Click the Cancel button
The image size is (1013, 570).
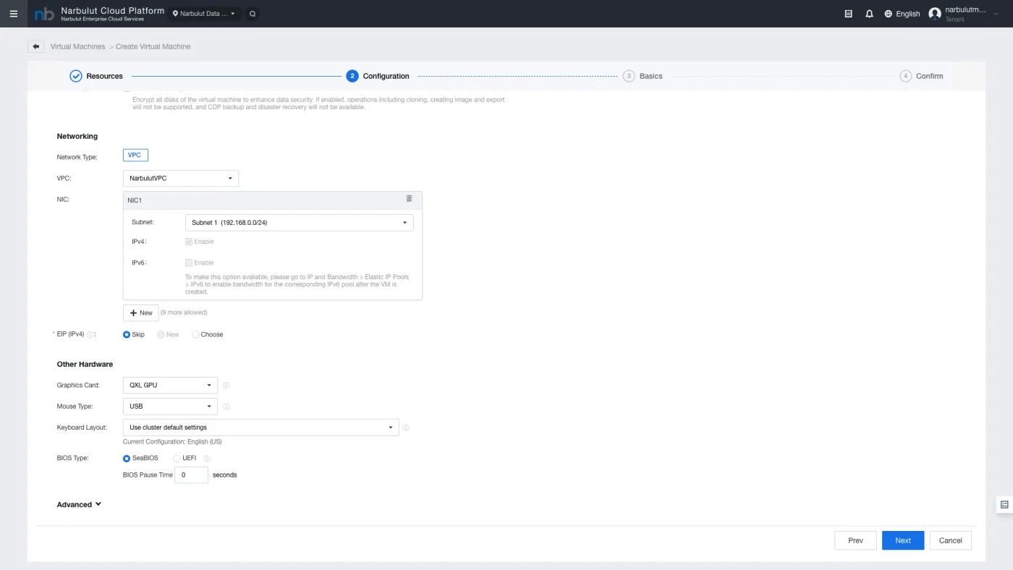pyautogui.click(x=951, y=540)
